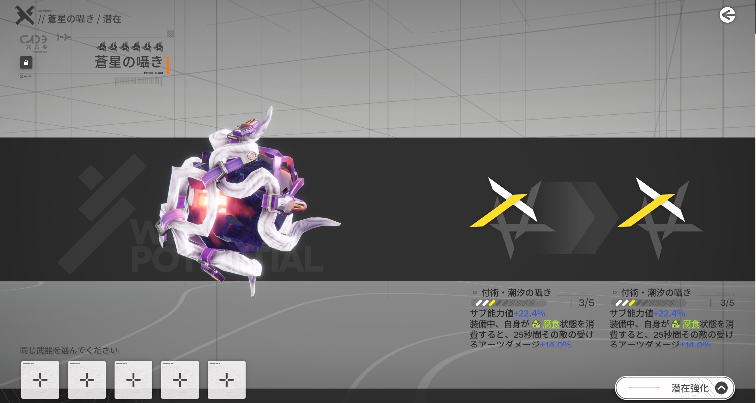Select left 付術・潮汐の囁き skill title
This screenshot has height=403, width=756.
(x=516, y=292)
